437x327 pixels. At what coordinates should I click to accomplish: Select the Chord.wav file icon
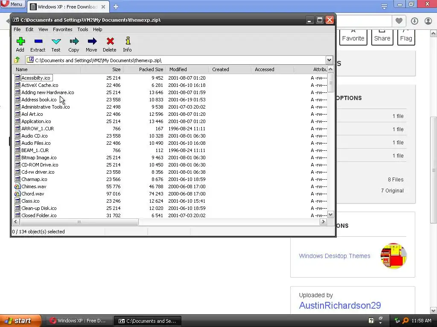click(17, 194)
